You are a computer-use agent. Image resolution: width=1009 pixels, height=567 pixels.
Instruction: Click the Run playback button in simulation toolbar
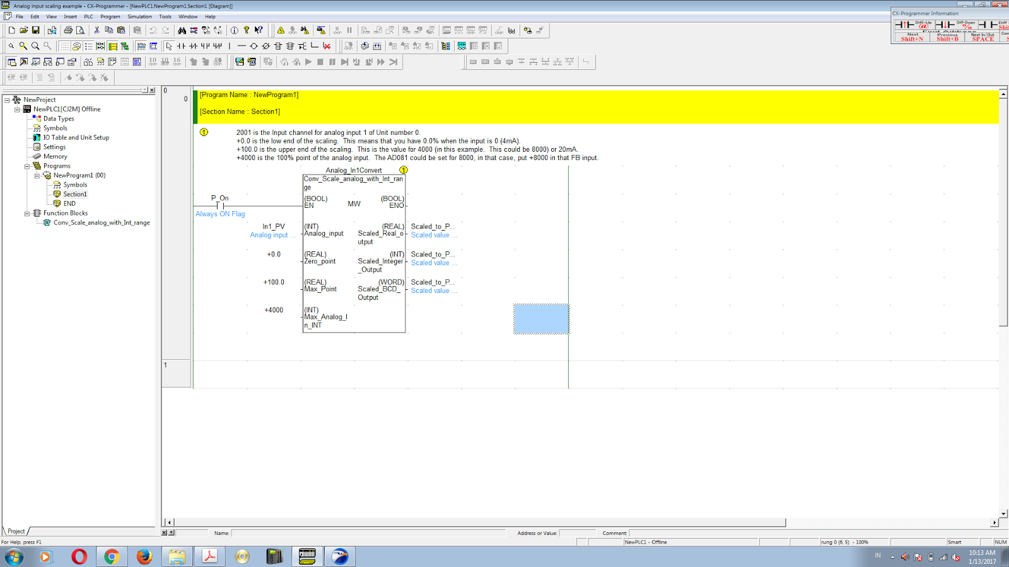pyautogui.click(x=308, y=62)
